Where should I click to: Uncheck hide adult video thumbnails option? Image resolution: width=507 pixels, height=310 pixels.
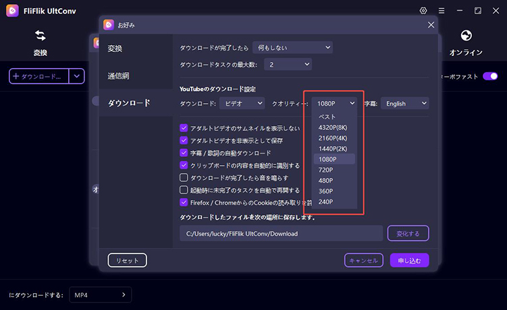184,128
